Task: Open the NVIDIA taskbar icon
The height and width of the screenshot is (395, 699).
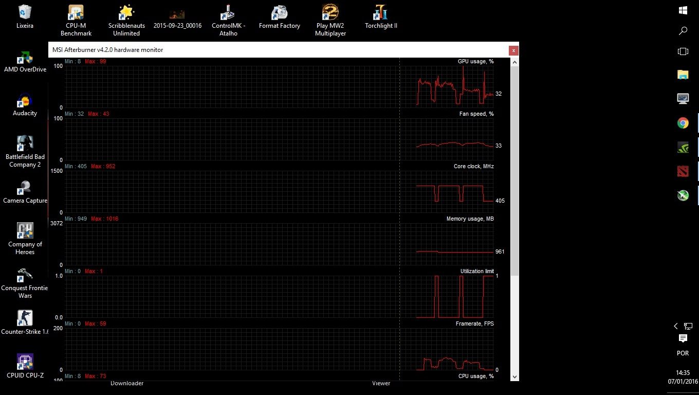Action: [x=683, y=147]
